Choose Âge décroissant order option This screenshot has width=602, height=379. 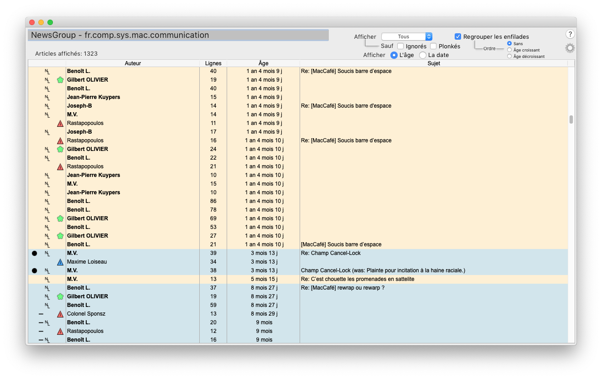pyautogui.click(x=509, y=57)
